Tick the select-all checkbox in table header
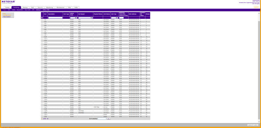 (x=42, y=18)
